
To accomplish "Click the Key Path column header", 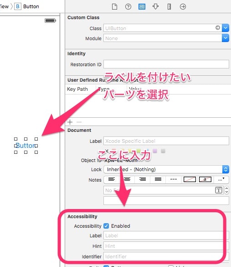I will (x=77, y=89).
